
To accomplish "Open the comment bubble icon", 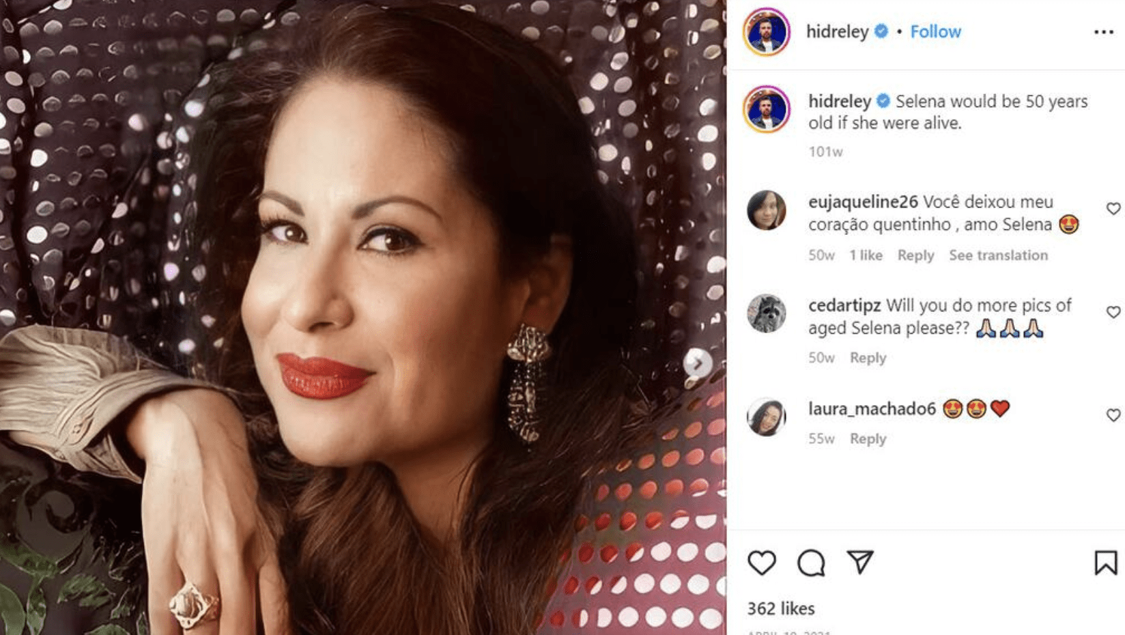I will click(x=811, y=563).
